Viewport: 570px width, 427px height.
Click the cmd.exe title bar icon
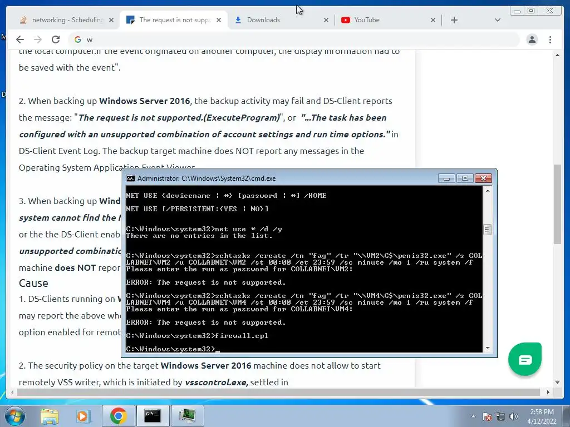[130, 178]
